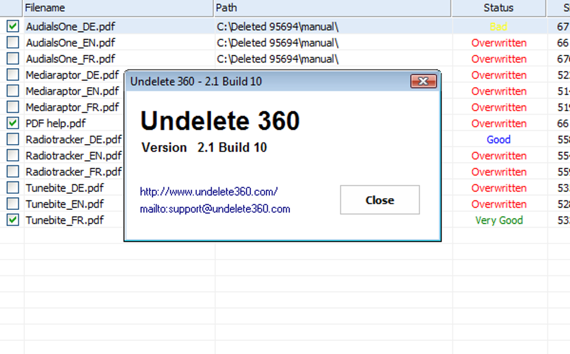Uncheck the Tunebite_FR.pdf checkbox

13,220
